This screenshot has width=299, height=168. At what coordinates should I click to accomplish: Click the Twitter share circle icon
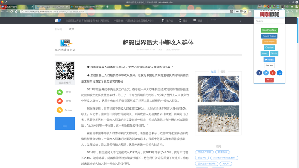(x=266, y=73)
